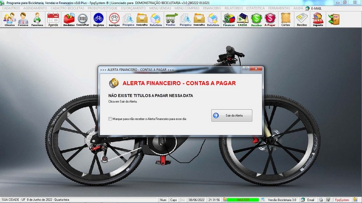Check 'Marque para não receber o Alerta Financeiro'
The height and width of the screenshot is (203, 362).
pos(110,119)
